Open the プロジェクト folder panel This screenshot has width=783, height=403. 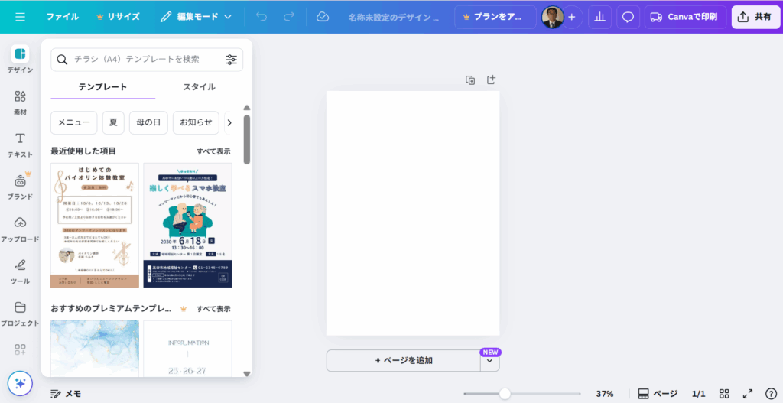coord(20,314)
